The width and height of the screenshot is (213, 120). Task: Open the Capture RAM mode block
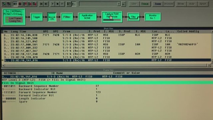tap(112, 17)
